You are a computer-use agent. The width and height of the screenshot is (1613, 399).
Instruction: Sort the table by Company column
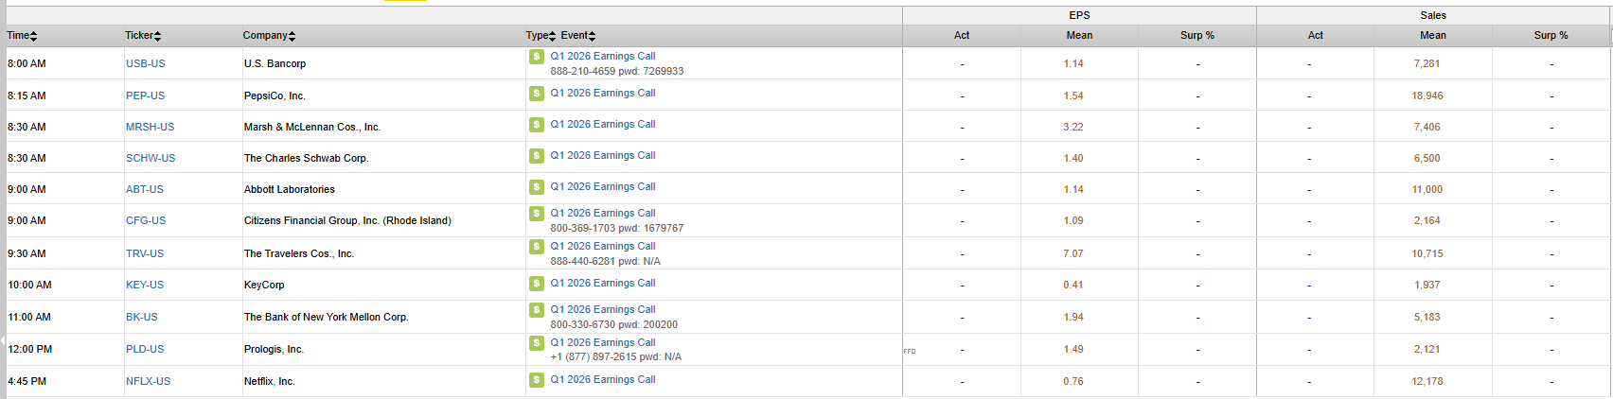269,36
